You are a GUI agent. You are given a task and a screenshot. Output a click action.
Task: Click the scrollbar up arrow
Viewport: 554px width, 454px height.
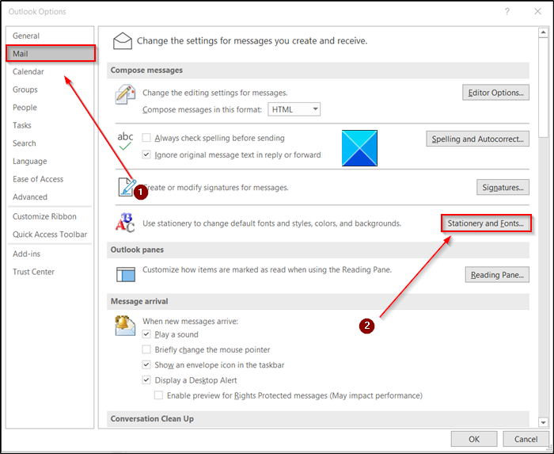coord(543,33)
